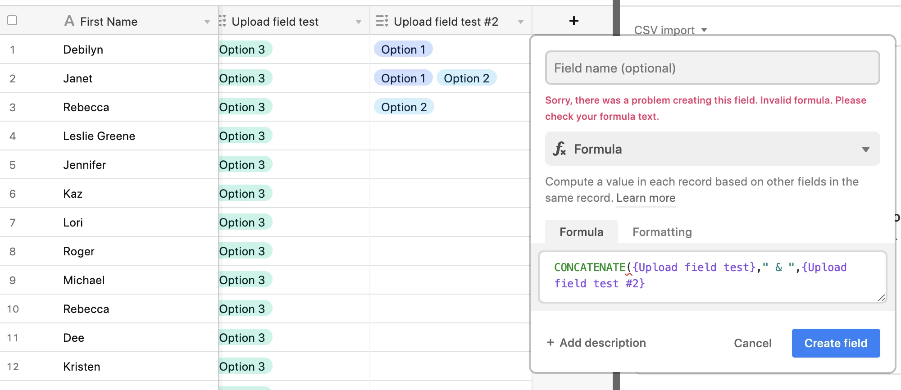
Task: Click the plus icon next to Add description
Action: pos(550,343)
